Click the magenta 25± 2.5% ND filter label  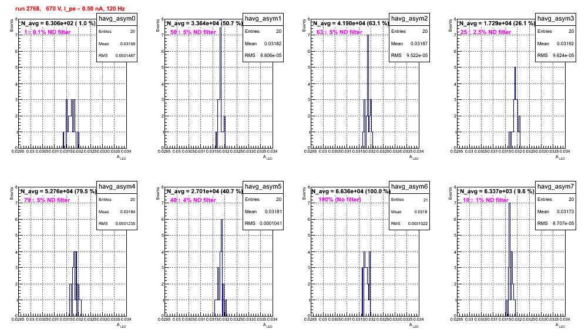pyautogui.click(x=486, y=32)
